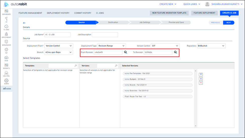
Task: Expand the Repository BitBucket dropdown
Action: [211, 46]
